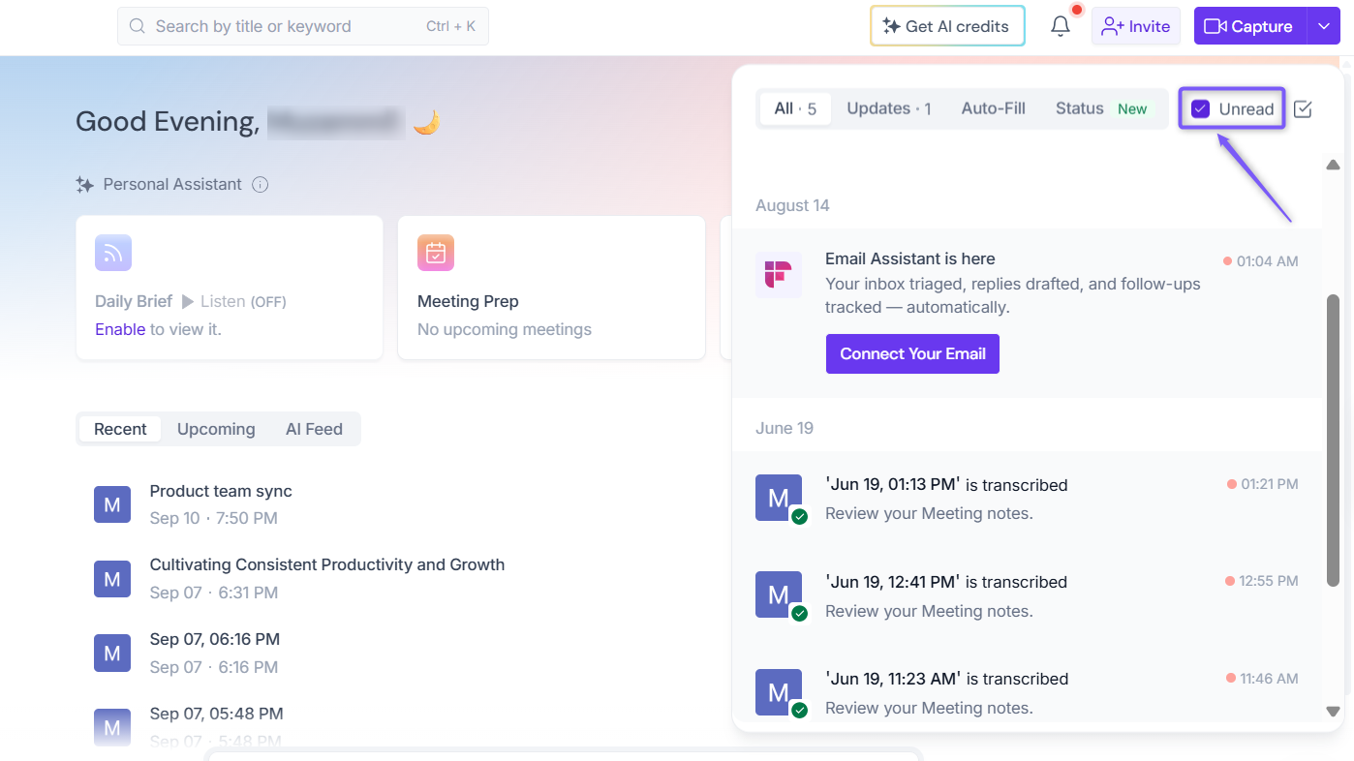This screenshot has width=1354, height=761.
Task: Expand the Capture dropdown arrow
Action: pos(1324,27)
